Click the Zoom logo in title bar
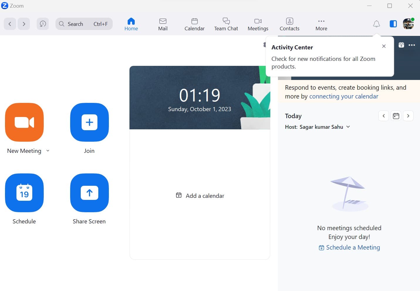The image size is (420, 291). coord(5,6)
